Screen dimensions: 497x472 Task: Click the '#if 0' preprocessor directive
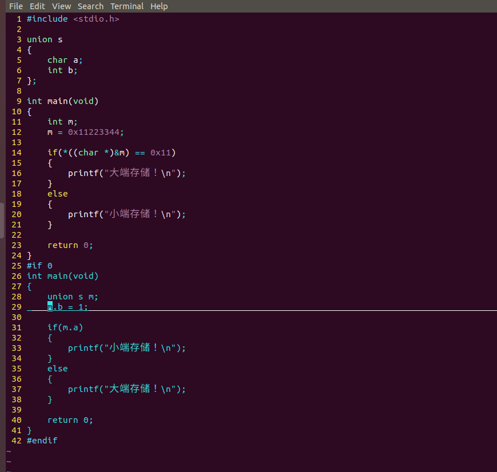pos(39,266)
